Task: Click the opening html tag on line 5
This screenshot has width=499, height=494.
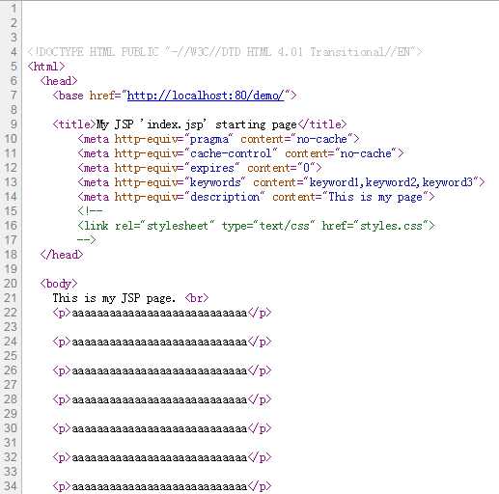Action: 46,67
